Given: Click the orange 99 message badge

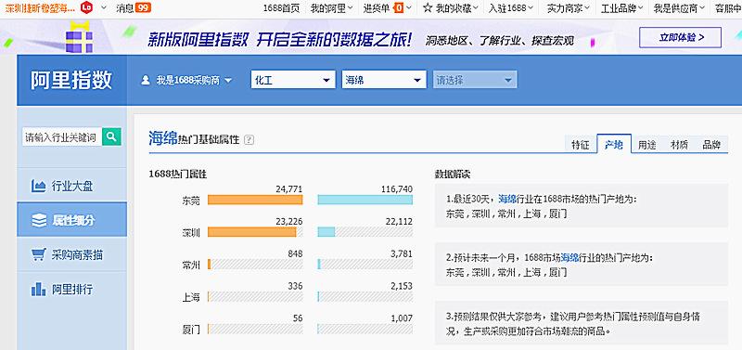Looking at the screenshot, I should coord(143,7).
